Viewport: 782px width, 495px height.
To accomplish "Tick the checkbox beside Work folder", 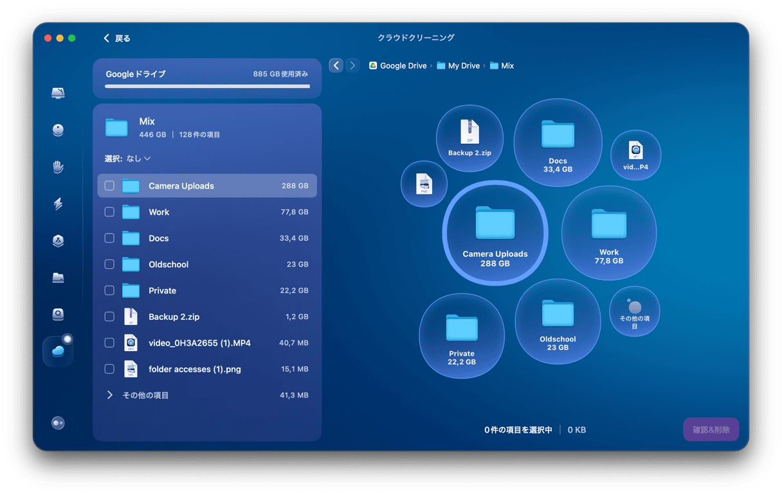I will 109,212.
